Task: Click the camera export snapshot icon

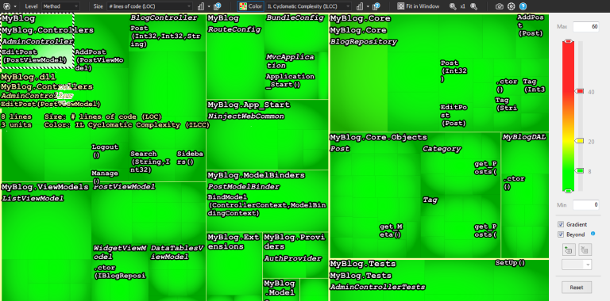Action: pos(499,6)
